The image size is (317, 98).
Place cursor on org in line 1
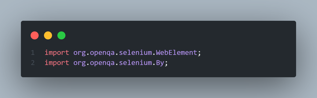pos(80,53)
